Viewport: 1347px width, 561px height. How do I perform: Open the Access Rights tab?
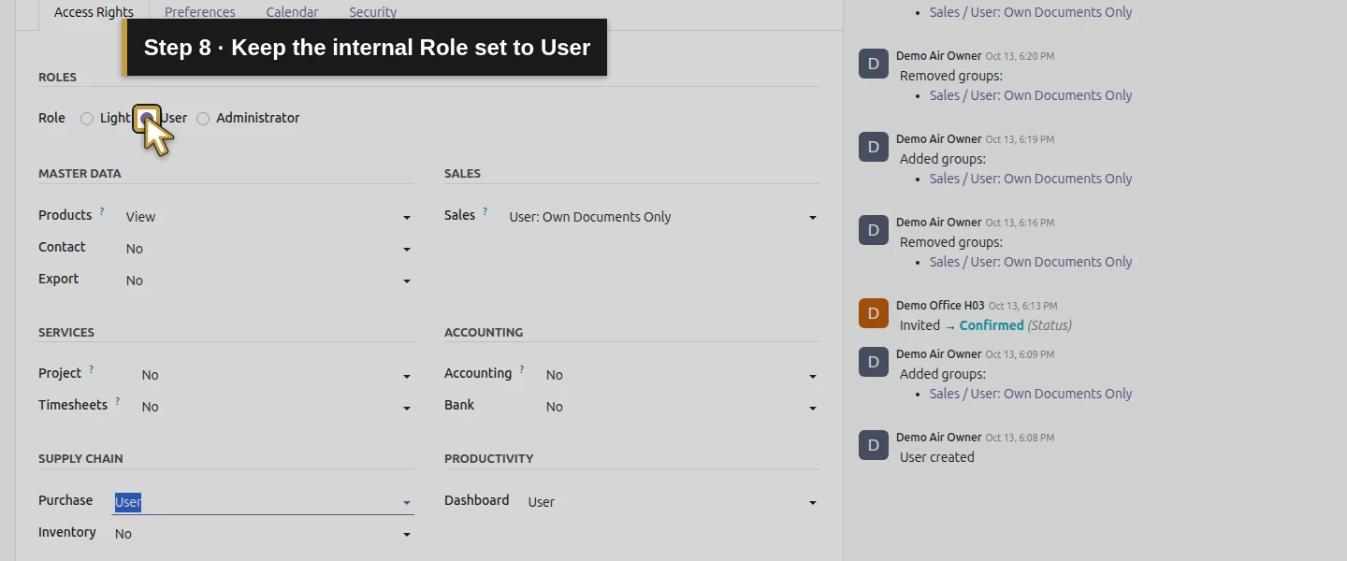point(94,12)
